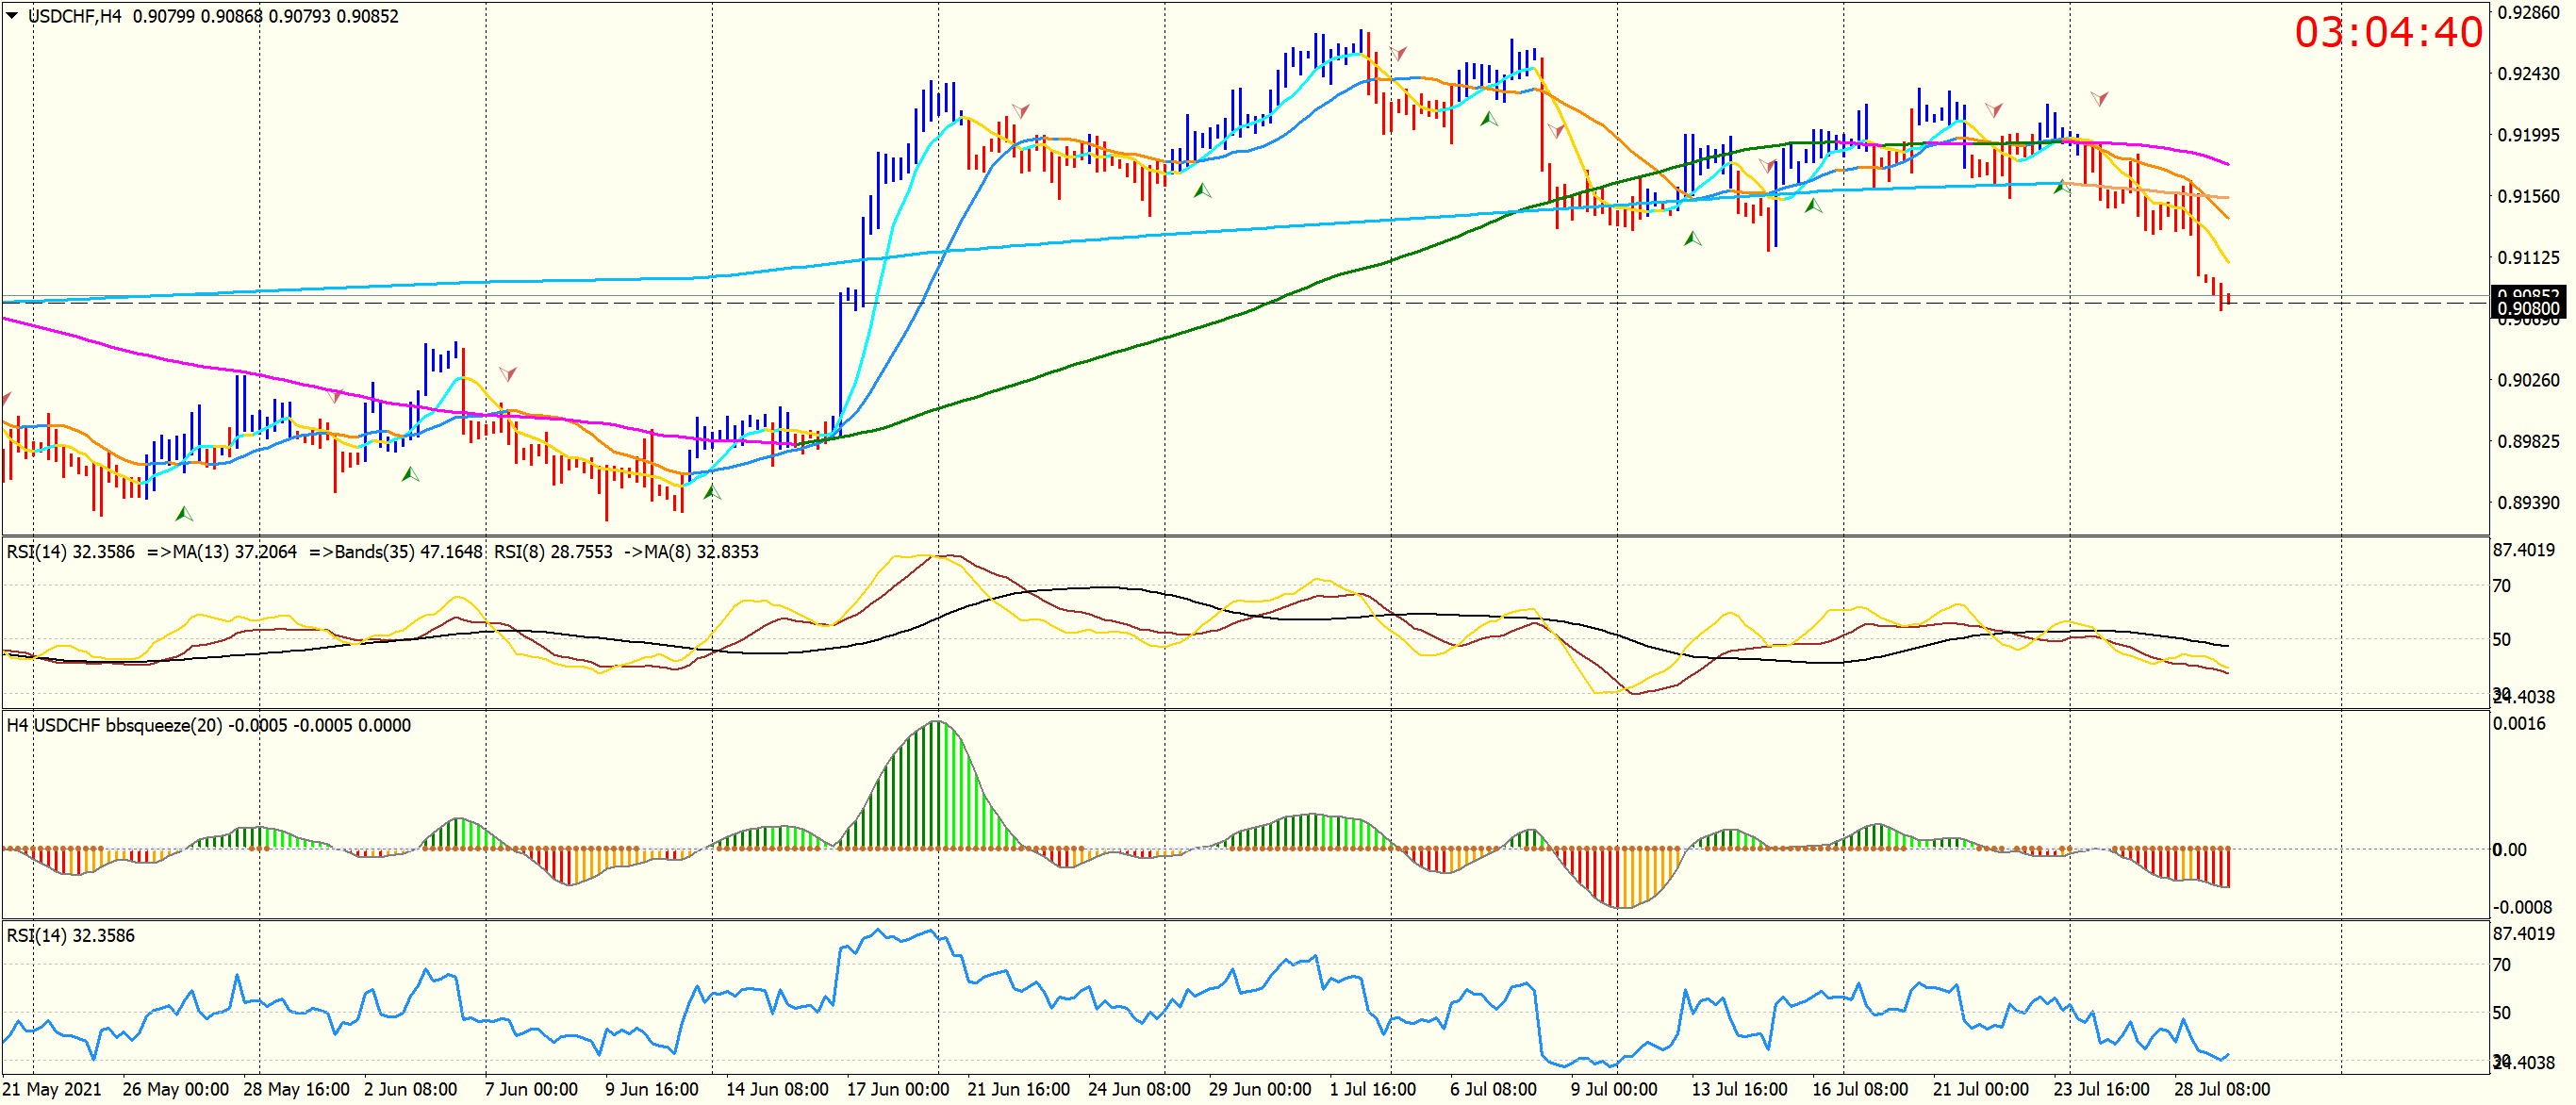Click the USDCHF,H4 symbol title text
2576x1105 pixels.
75,16
